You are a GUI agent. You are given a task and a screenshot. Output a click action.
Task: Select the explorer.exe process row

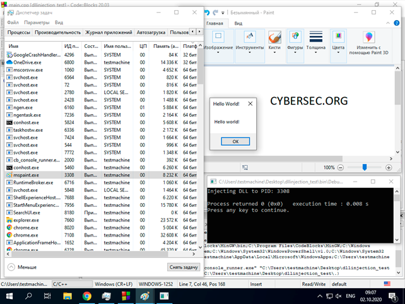101,220
